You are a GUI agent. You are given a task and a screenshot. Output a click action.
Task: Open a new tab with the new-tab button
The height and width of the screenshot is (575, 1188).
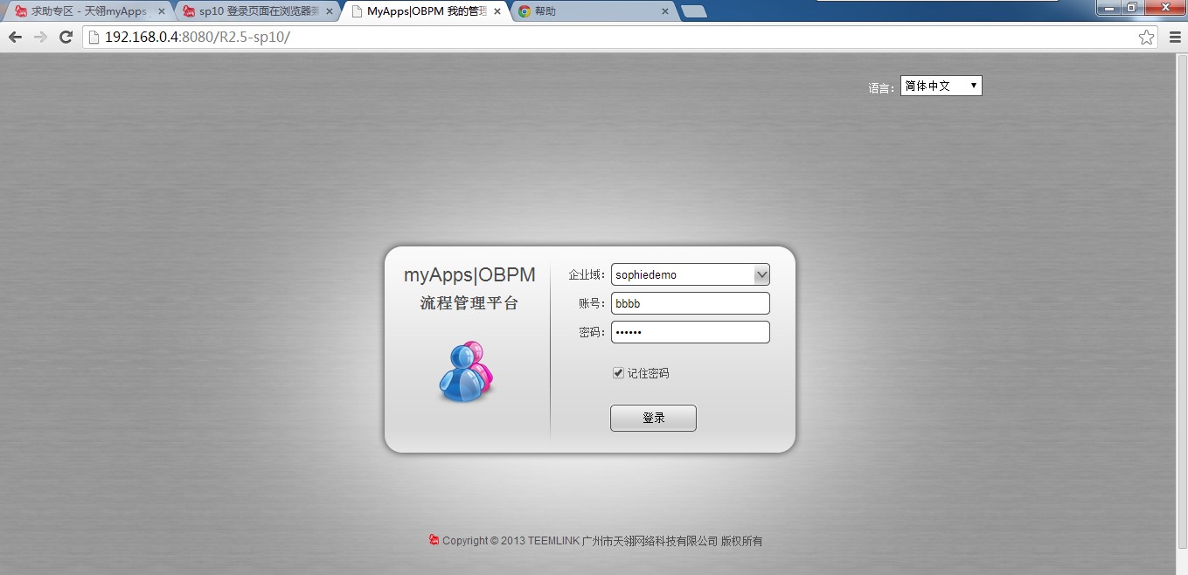(694, 11)
